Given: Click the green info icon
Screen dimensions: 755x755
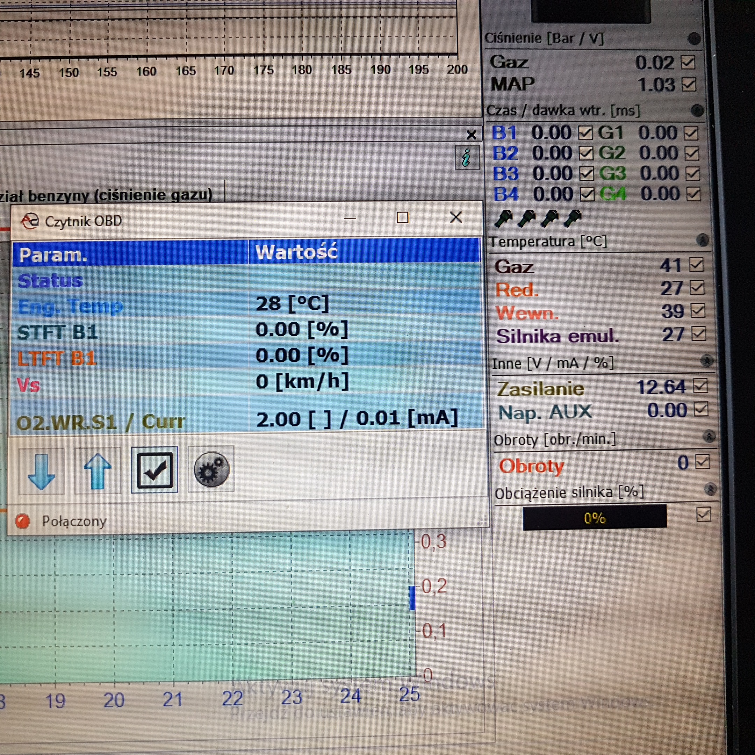Looking at the screenshot, I should coord(467,158).
